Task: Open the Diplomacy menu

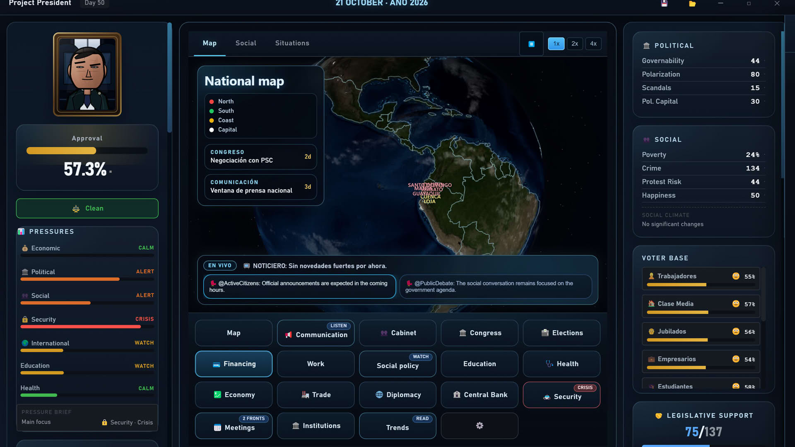Action: (397, 395)
